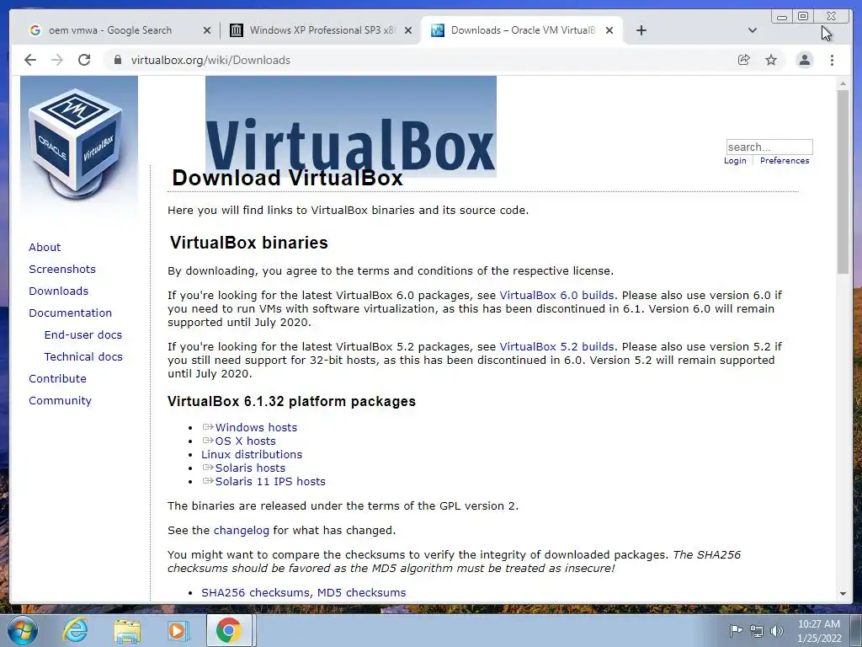The image size is (862, 647).
Task: Open a new tab with the plus button
Action: [x=641, y=30]
